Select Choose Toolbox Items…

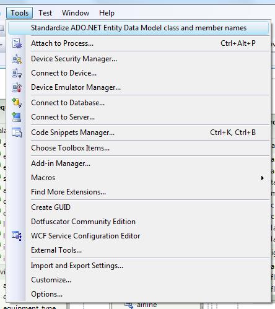[x=139, y=148]
